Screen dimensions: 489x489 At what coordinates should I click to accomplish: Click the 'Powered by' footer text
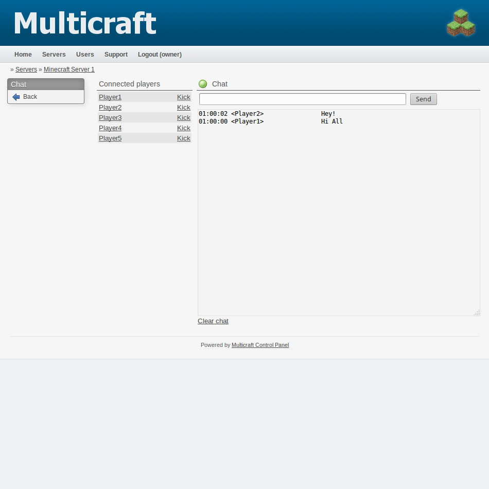point(216,345)
